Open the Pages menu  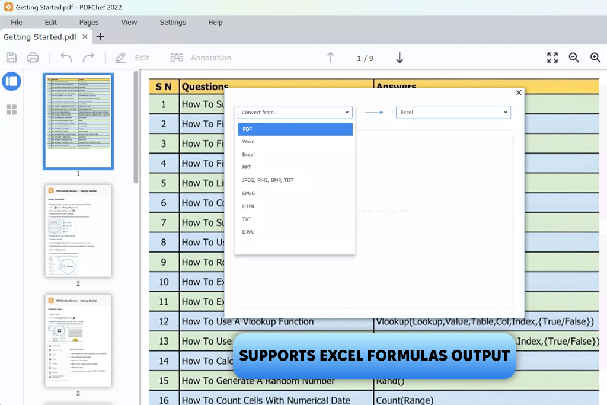coord(89,22)
